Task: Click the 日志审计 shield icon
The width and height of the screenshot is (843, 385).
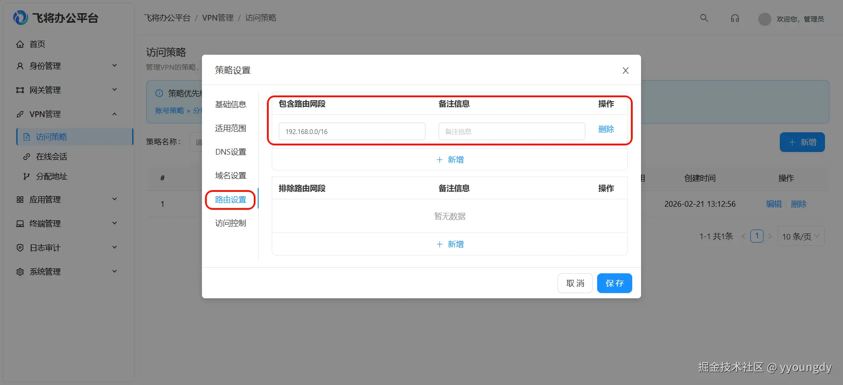Action: (x=20, y=248)
